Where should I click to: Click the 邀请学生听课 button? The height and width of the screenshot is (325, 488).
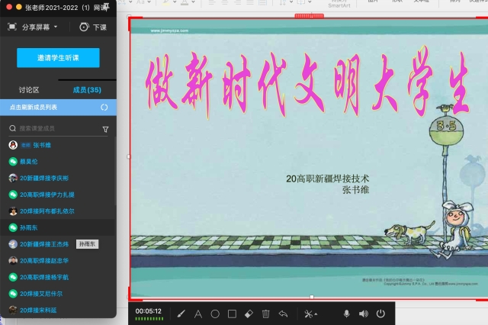pos(58,58)
